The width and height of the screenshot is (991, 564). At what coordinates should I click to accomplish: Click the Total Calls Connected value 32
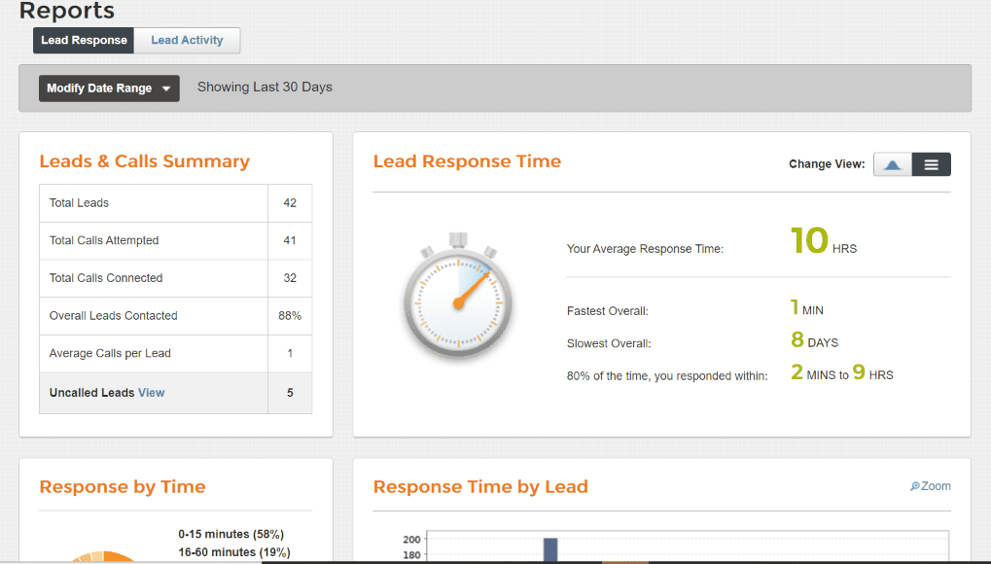290,277
